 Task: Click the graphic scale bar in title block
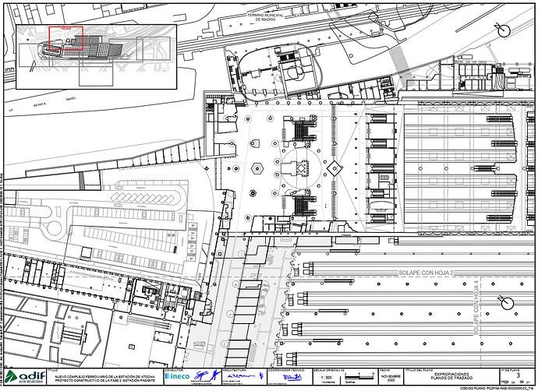tap(359, 376)
